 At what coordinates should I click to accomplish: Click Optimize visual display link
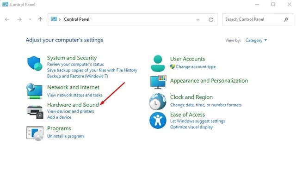point(191,127)
